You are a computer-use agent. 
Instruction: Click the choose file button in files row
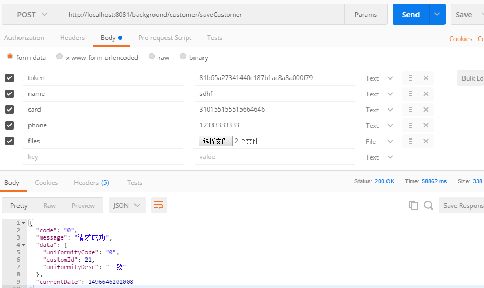[x=216, y=141]
